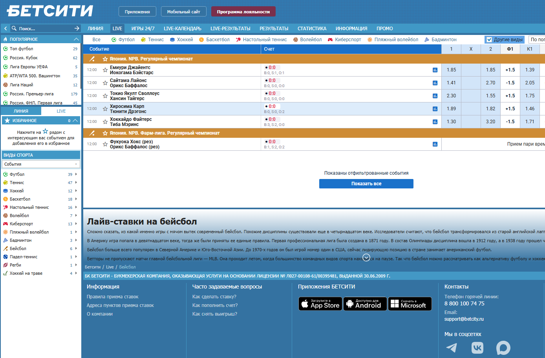Favorite the Емиури Джайентс match star

105,70
